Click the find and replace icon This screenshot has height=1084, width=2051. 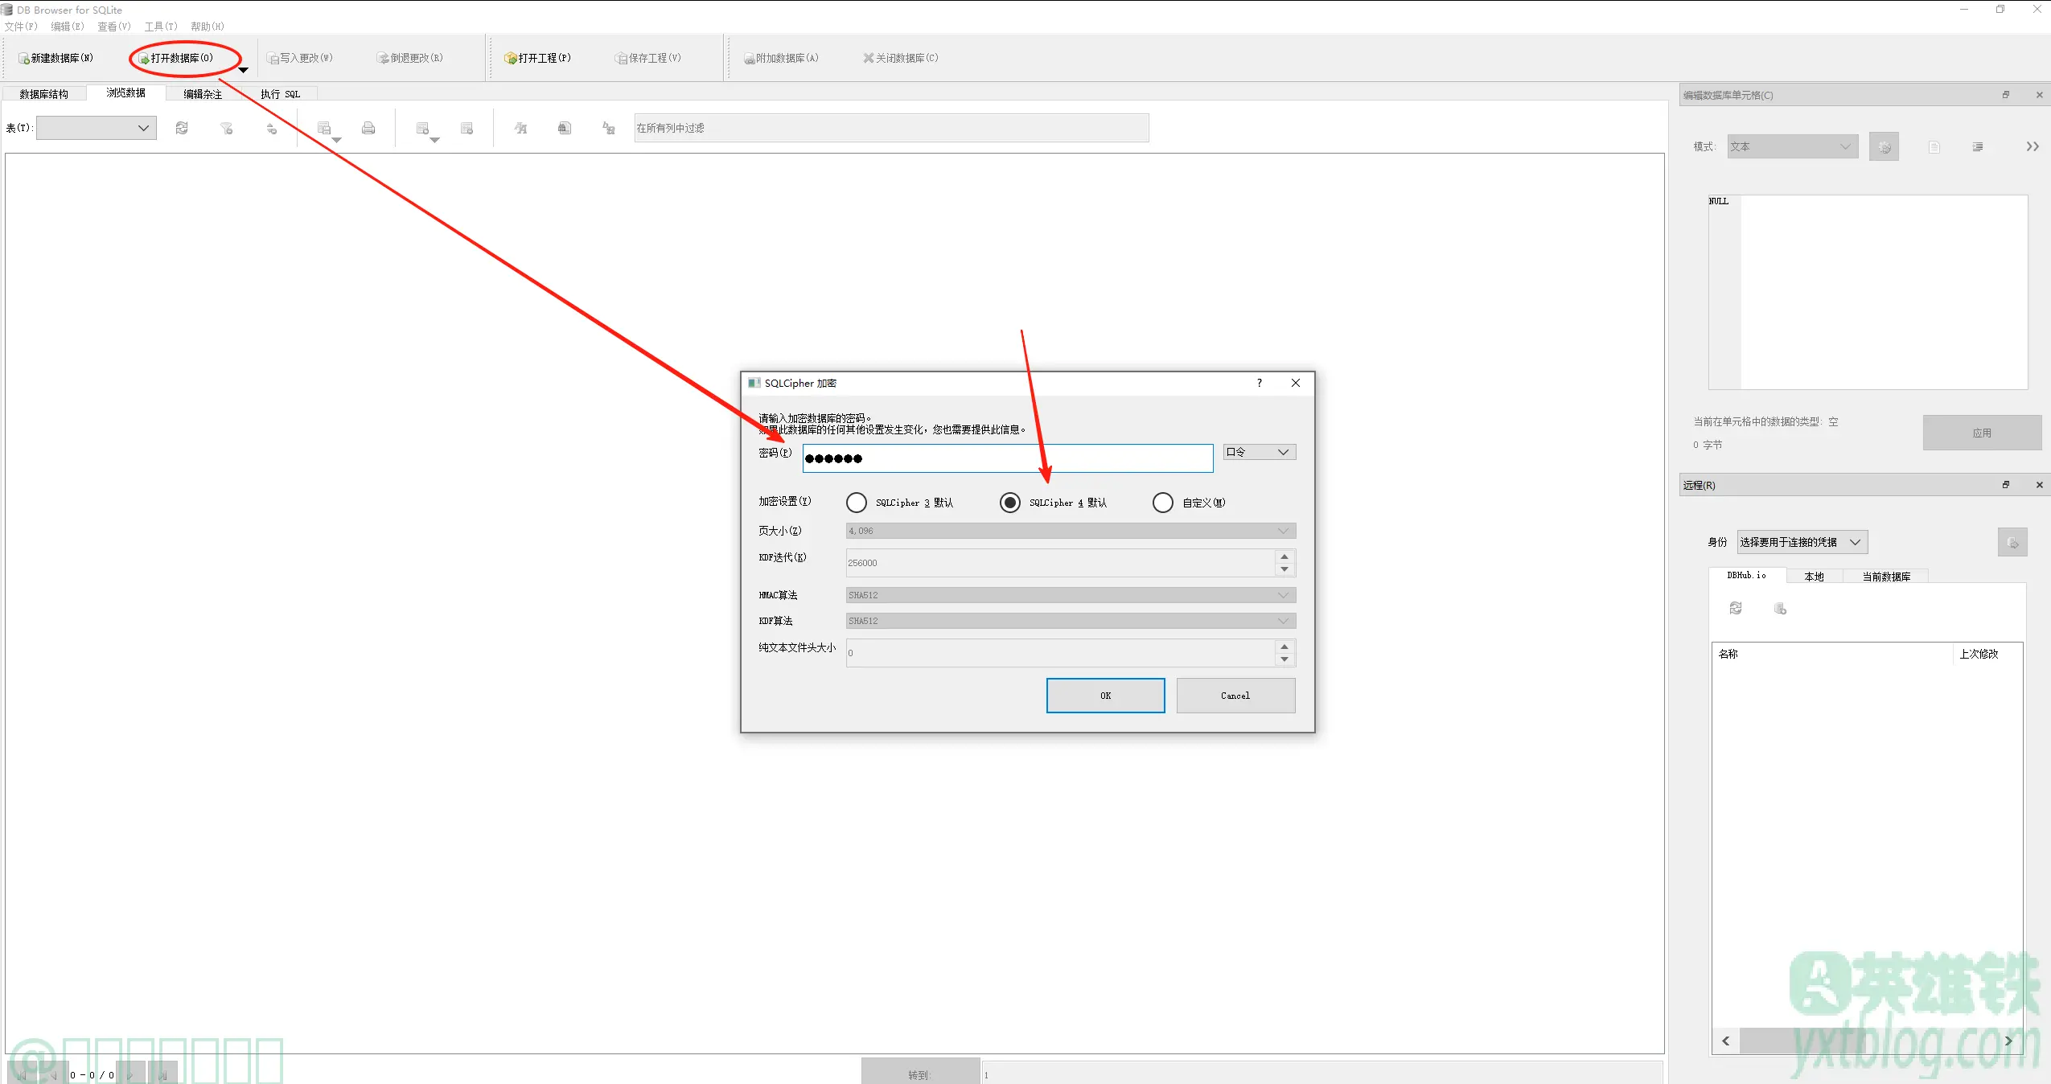609,128
